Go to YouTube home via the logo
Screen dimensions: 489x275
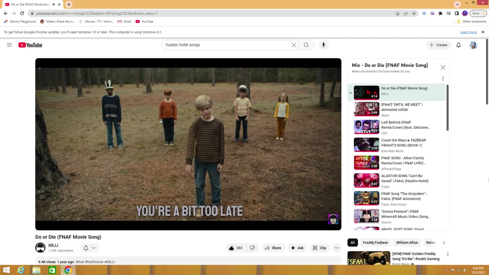click(x=30, y=45)
